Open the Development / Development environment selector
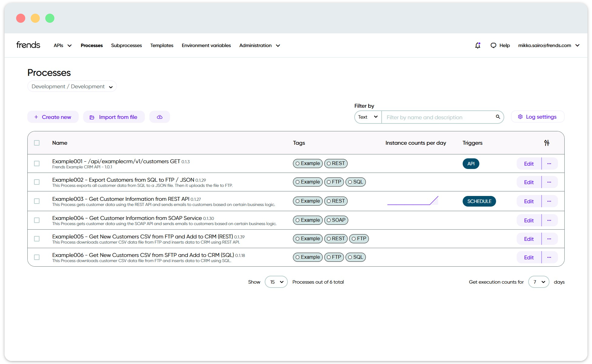This screenshot has height=364, width=592. 72,86
